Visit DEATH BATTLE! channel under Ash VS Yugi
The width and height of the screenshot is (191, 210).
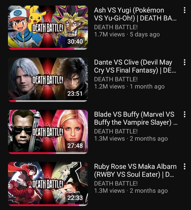coord(116,27)
